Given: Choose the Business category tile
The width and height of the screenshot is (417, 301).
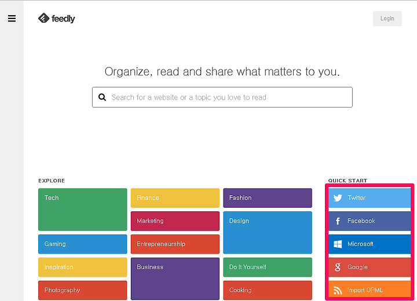Looking at the screenshot, I should [175, 278].
